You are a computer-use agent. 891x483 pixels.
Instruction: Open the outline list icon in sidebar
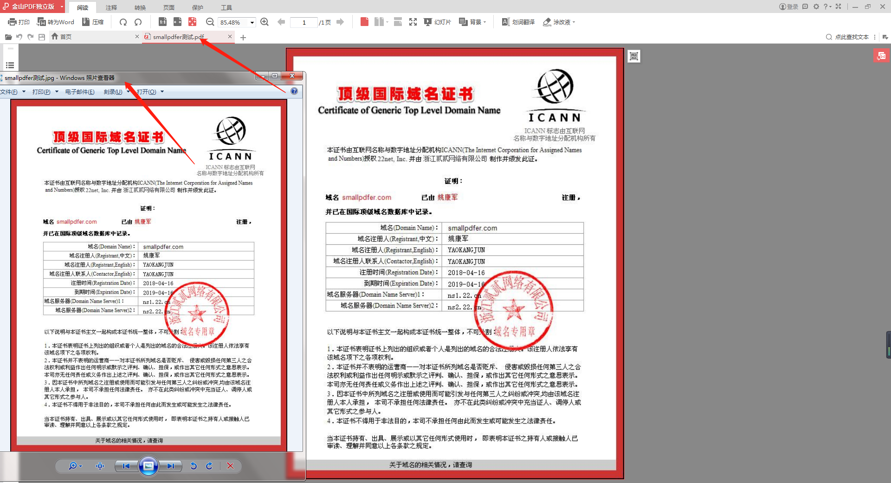[10, 65]
